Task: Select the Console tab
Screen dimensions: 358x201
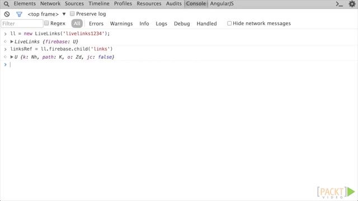Action: [196, 4]
